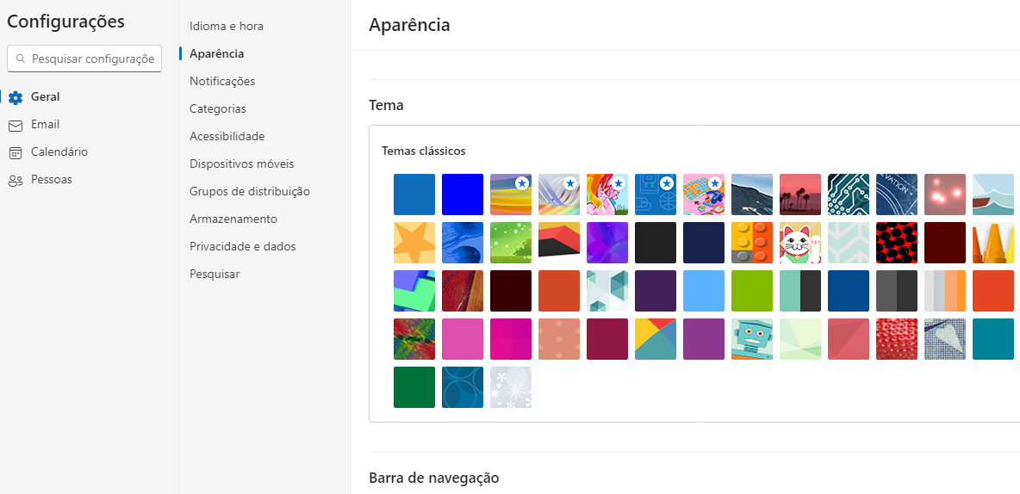This screenshot has height=494, width=1020.
Task: Choose the blue jellyfish theme
Action: coord(463,243)
